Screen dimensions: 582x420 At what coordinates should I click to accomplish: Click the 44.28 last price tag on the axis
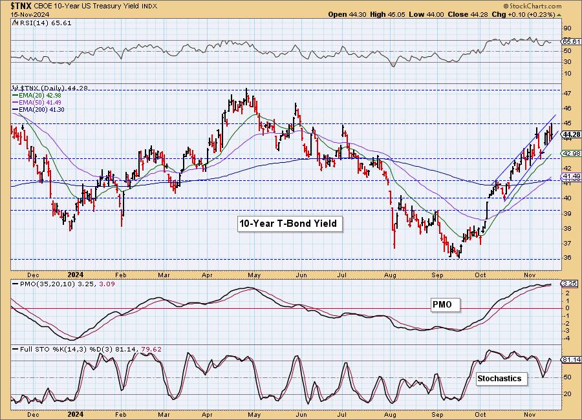click(572, 134)
